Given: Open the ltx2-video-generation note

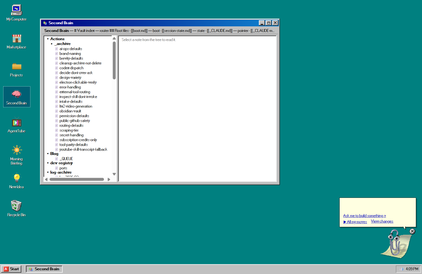Looking at the screenshot, I should click(x=76, y=106).
